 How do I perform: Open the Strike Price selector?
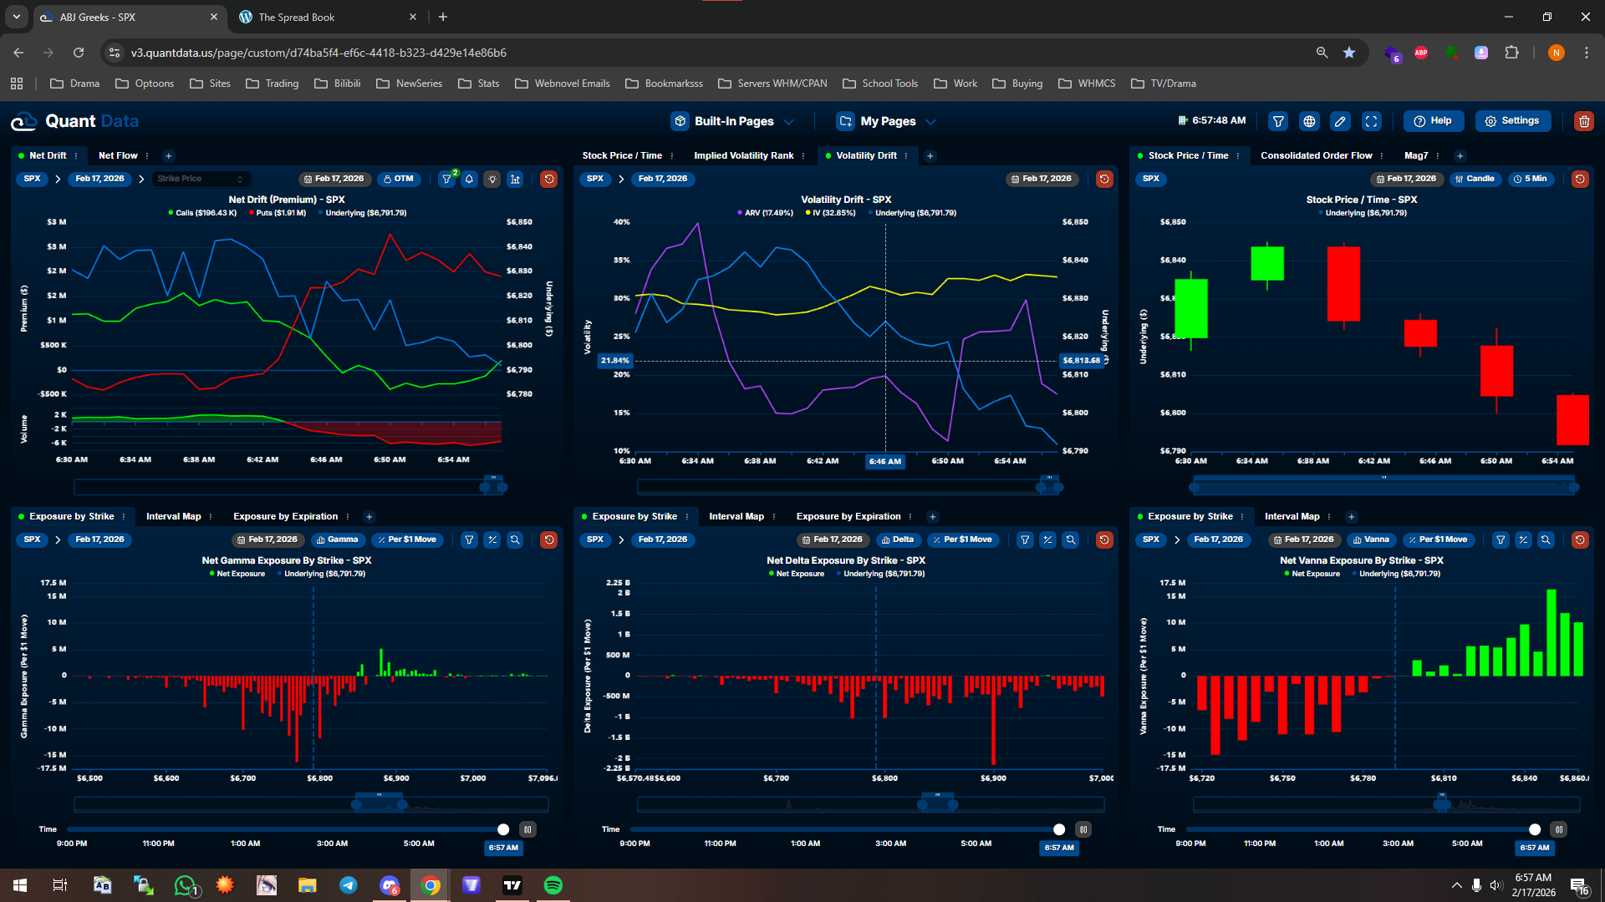(200, 179)
